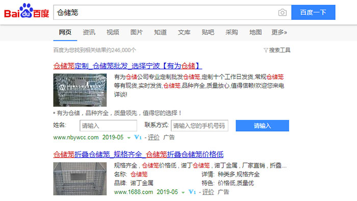The image size is (357, 201).
Task: Open the 仓储笼折叠仓储笼_规格齐全 result title
Action: pos(138,155)
